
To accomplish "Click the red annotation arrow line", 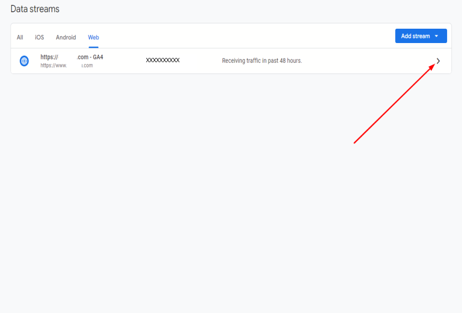I will click(394, 104).
